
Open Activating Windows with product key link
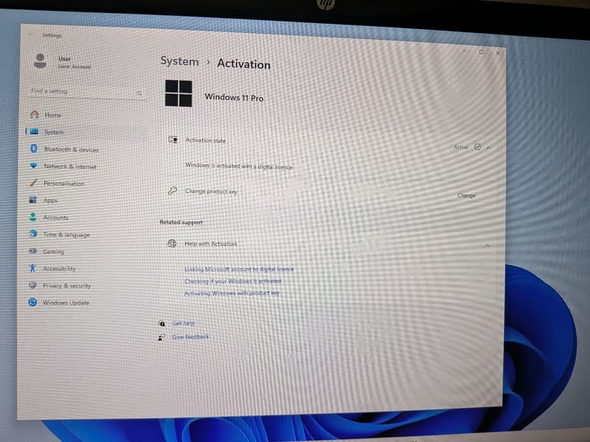(x=232, y=293)
